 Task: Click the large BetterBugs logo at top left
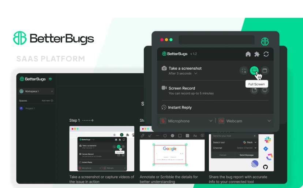pyautogui.click(x=53, y=38)
